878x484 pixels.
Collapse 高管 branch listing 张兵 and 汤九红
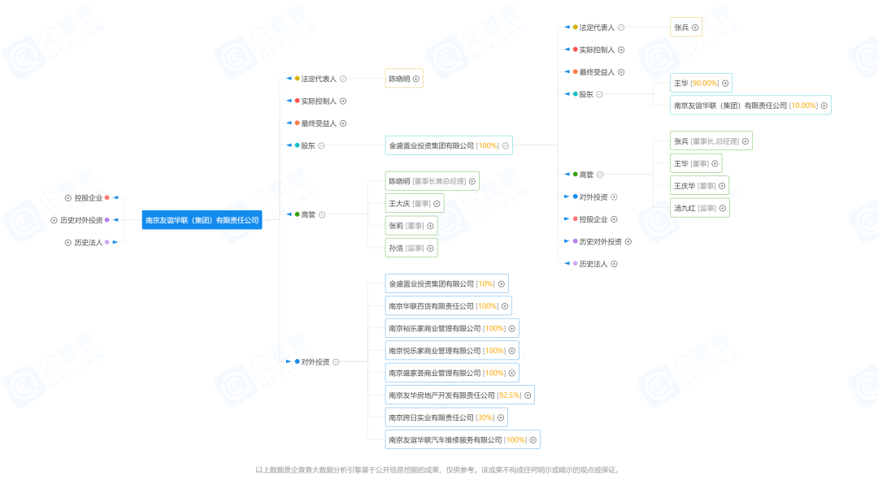600,175
